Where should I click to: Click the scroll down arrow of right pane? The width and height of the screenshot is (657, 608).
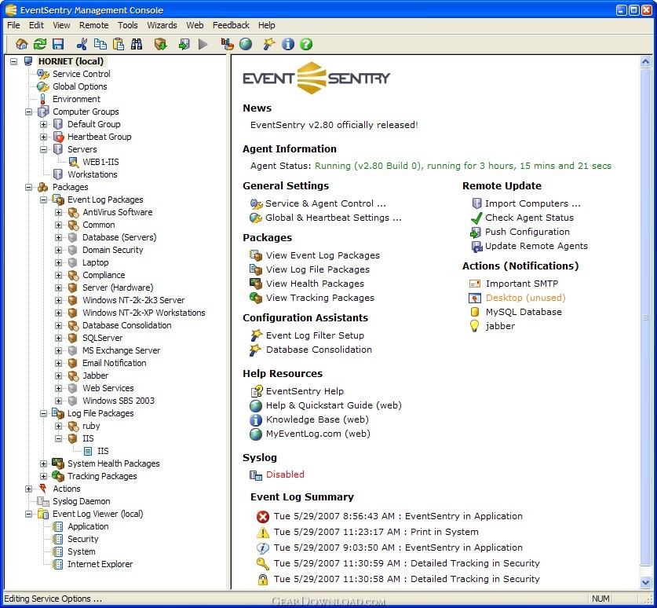646,582
